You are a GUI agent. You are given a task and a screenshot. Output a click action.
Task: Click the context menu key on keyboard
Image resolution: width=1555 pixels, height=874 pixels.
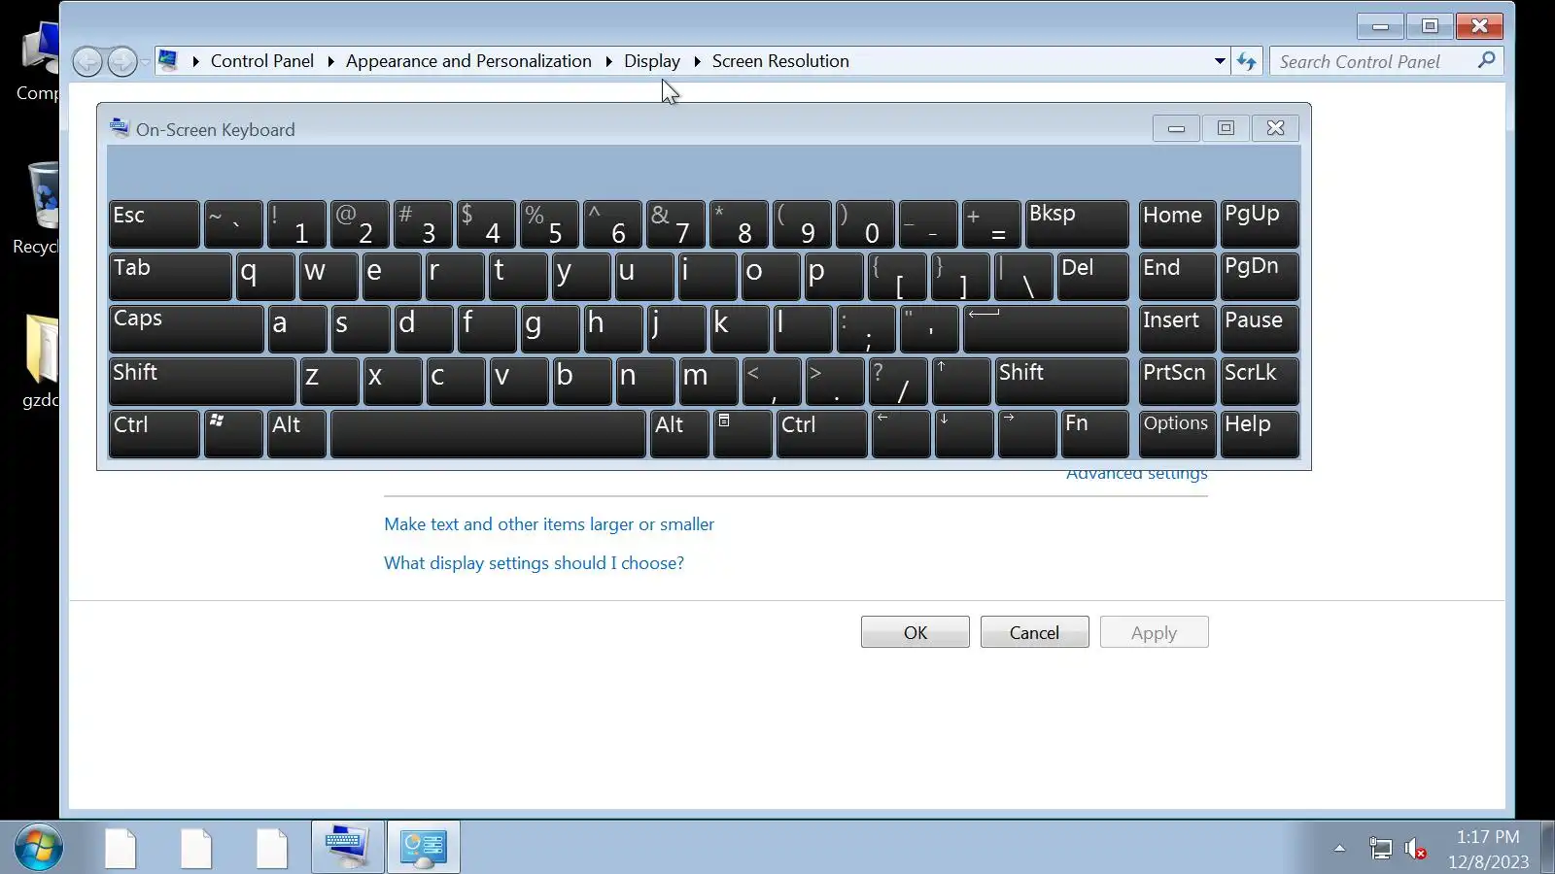pyautogui.click(x=743, y=433)
